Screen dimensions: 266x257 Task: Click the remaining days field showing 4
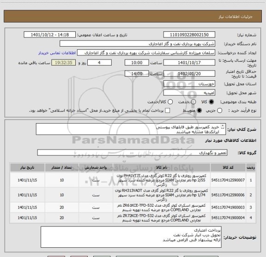point(99,63)
